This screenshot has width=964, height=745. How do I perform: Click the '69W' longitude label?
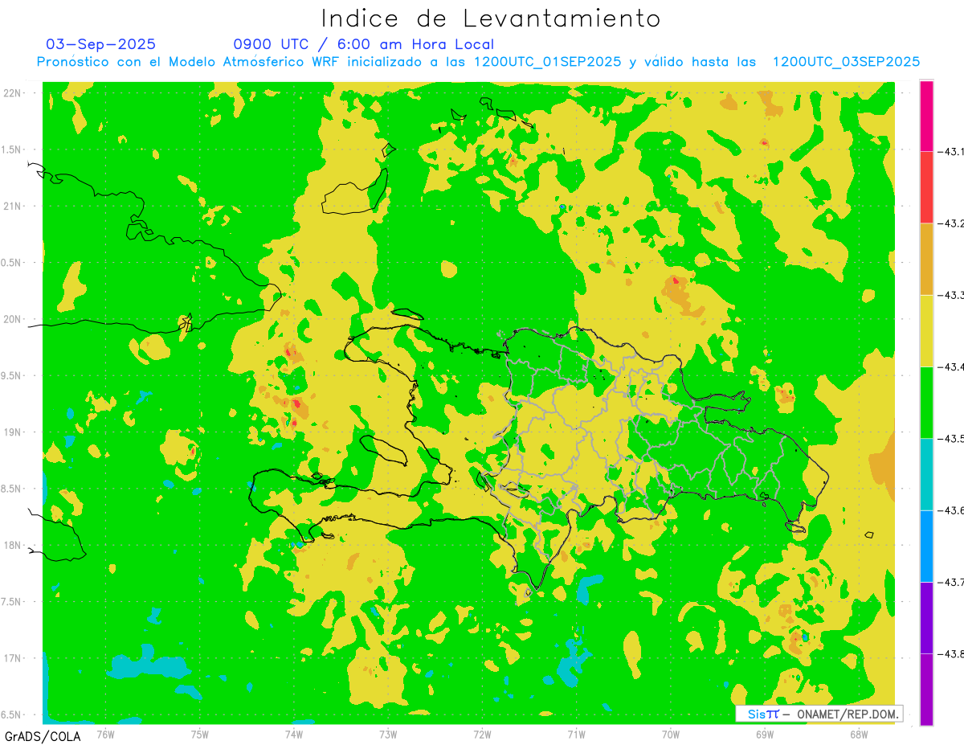(x=765, y=734)
